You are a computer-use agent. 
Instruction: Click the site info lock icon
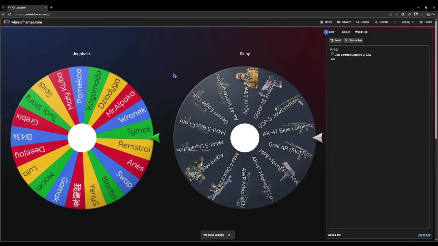tap(16, 14)
